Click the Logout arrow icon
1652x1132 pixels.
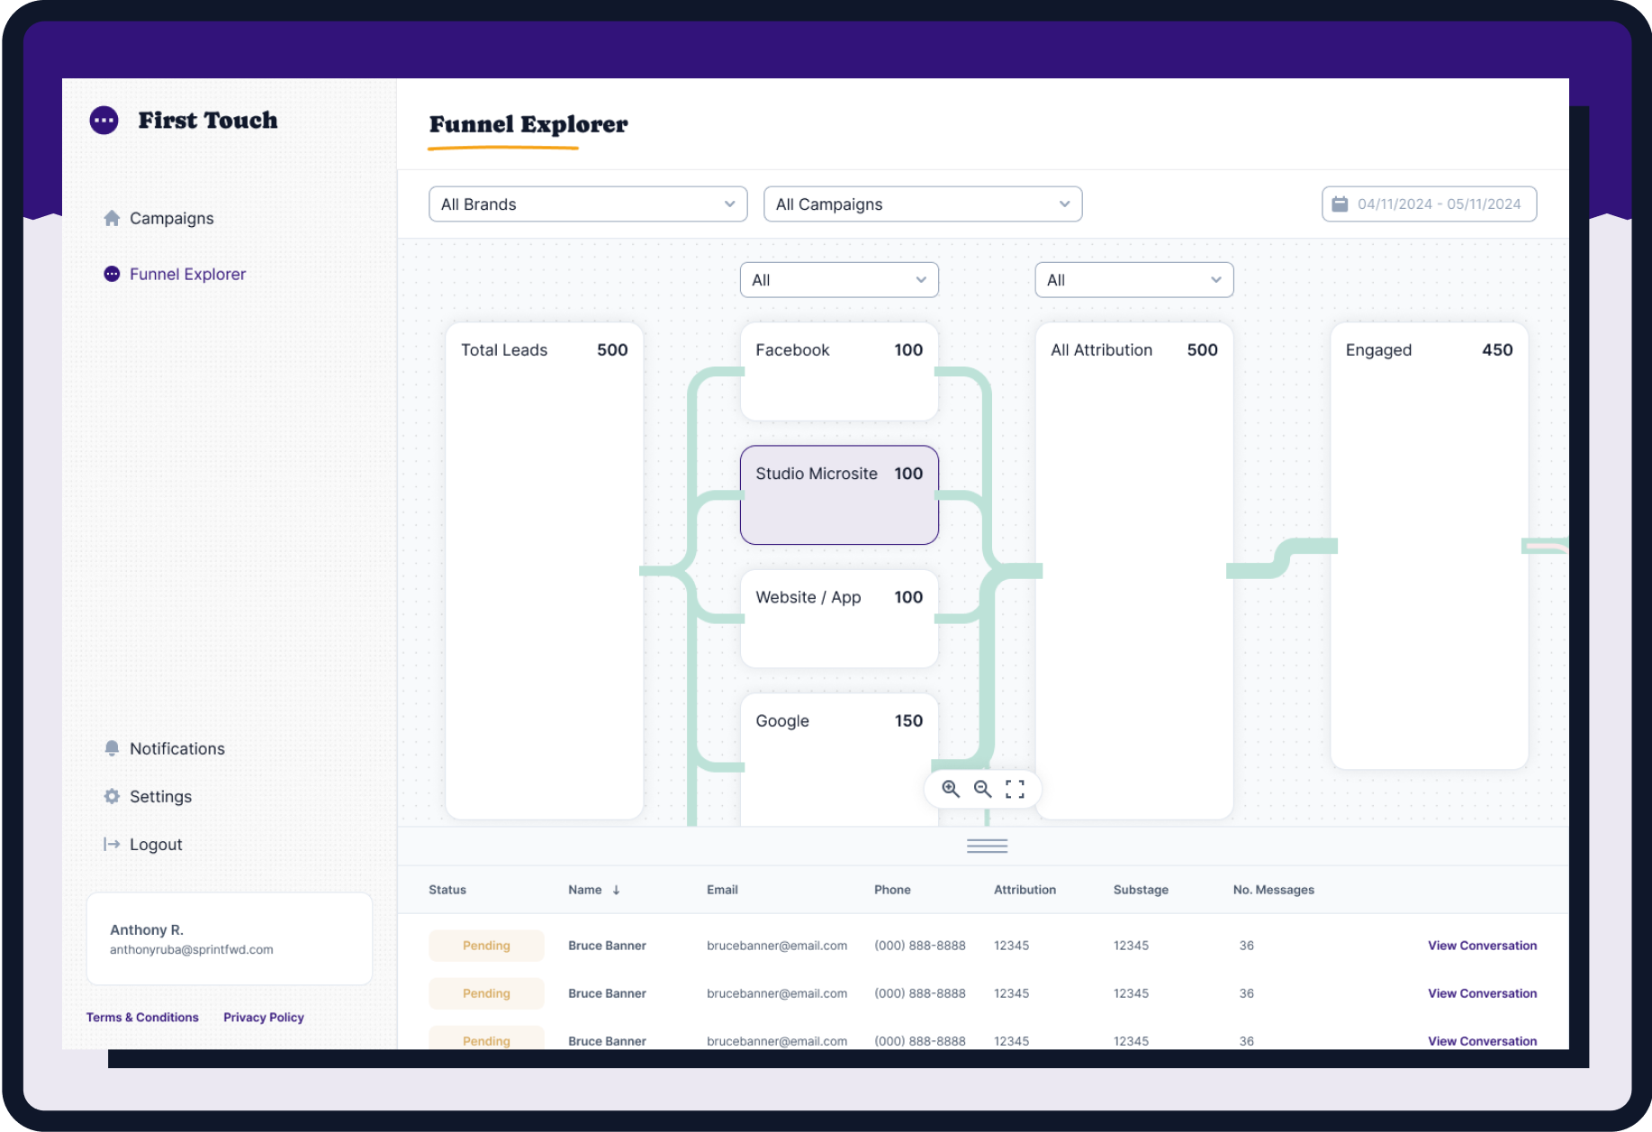pyautogui.click(x=112, y=844)
